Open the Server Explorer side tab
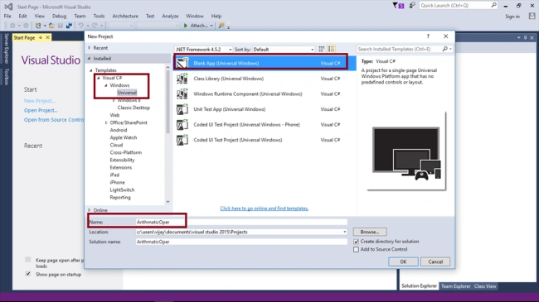The width and height of the screenshot is (539, 302). pyautogui.click(x=6, y=49)
